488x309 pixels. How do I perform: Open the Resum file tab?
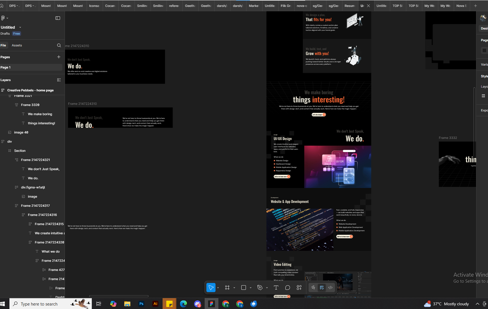point(350,6)
